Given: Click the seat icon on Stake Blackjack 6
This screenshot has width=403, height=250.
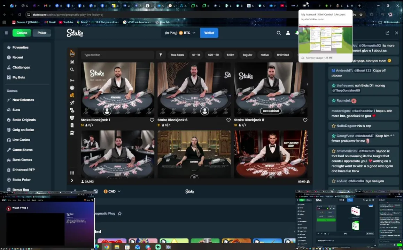Looking at the screenshot, I should coord(205,111).
